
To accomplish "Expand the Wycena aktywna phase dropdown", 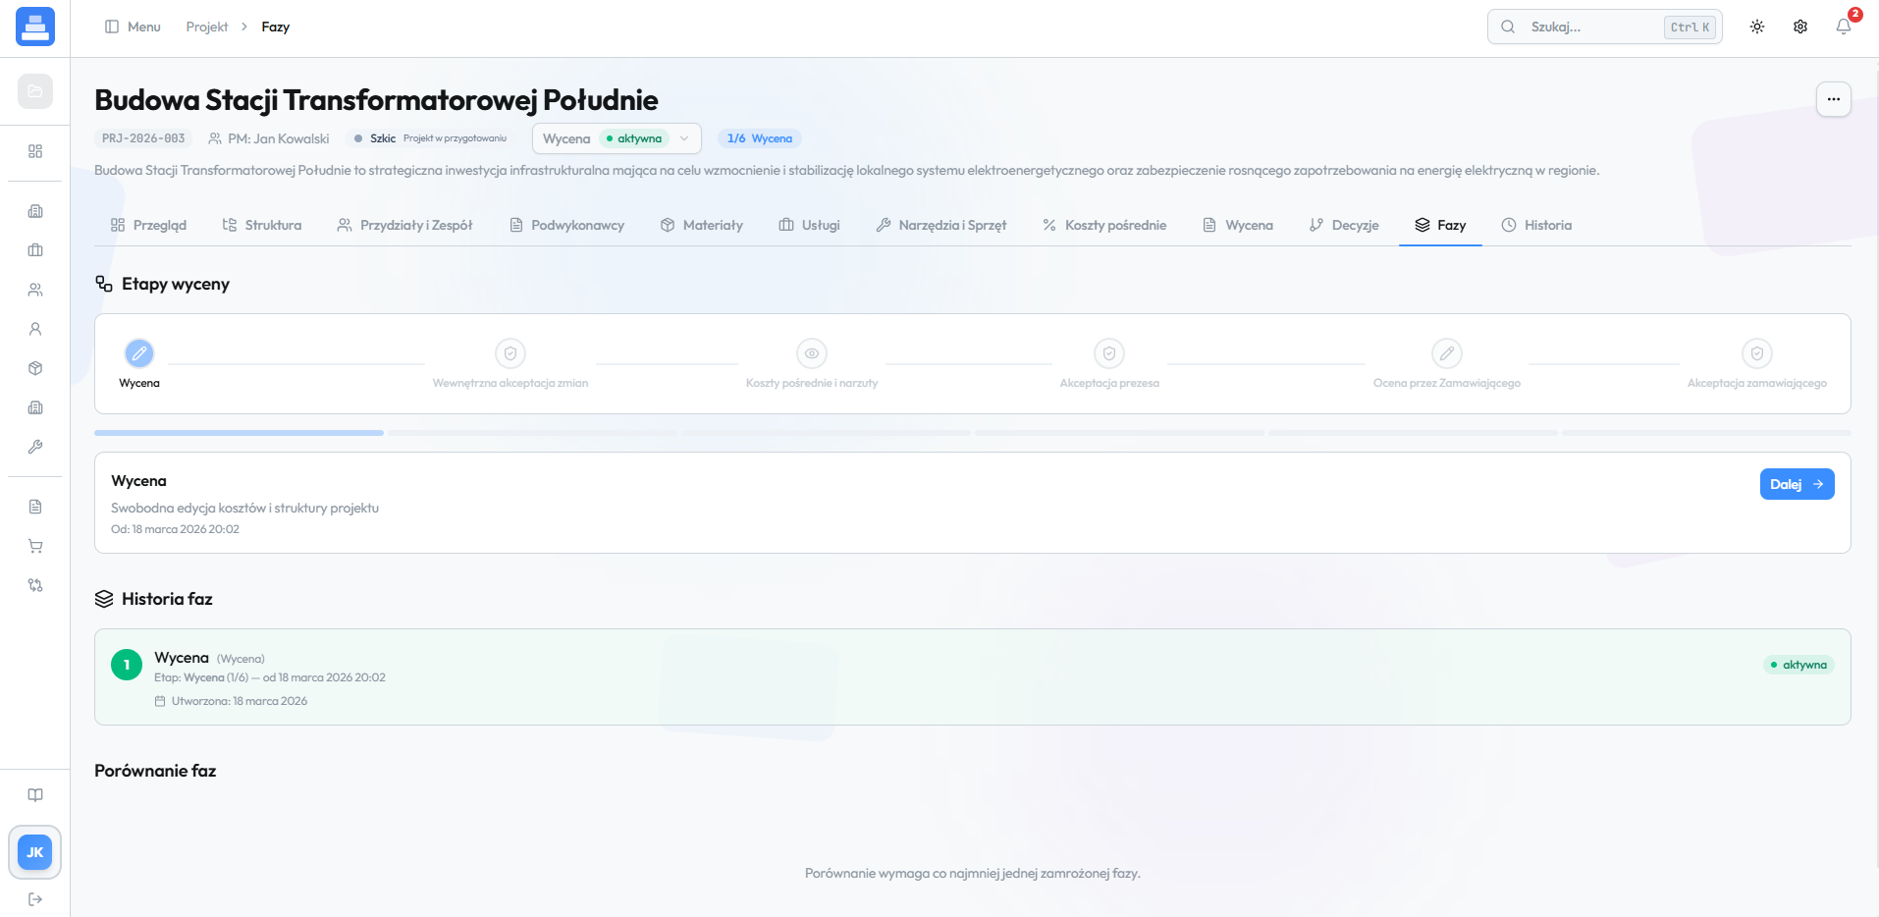I will click(x=617, y=138).
